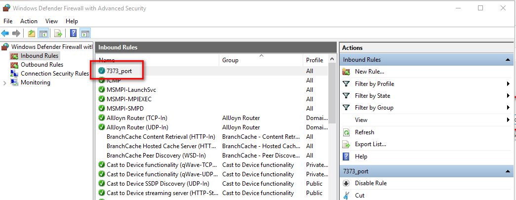Image resolution: width=516 pixels, height=200 pixels.
Task: Collapse the 7373_port actions section
Action: point(508,171)
